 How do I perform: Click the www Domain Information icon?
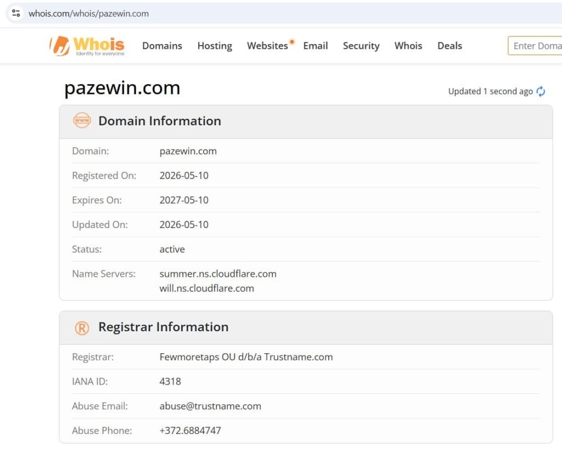(82, 120)
